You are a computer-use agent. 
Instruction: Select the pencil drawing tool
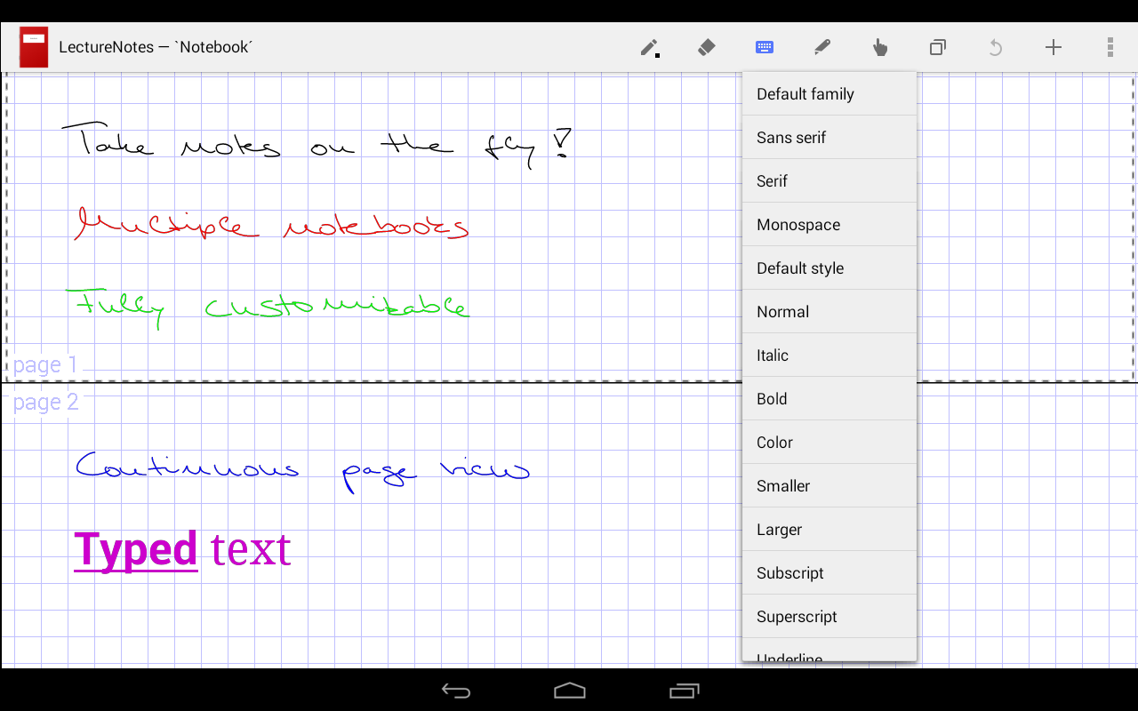point(650,48)
